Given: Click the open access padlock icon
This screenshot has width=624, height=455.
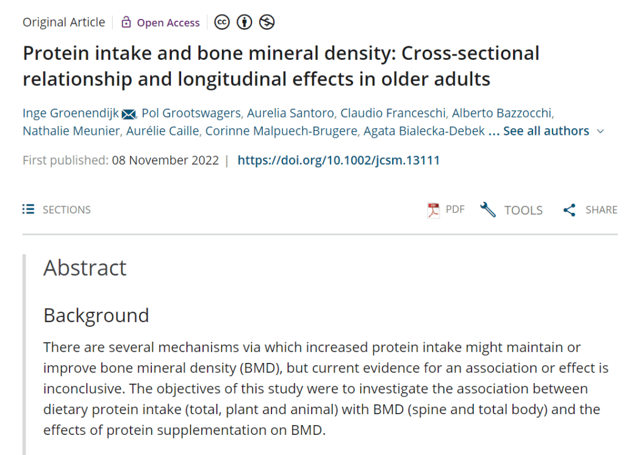Looking at the screenshot, I should pyautogui.click(x=126, y=23).
